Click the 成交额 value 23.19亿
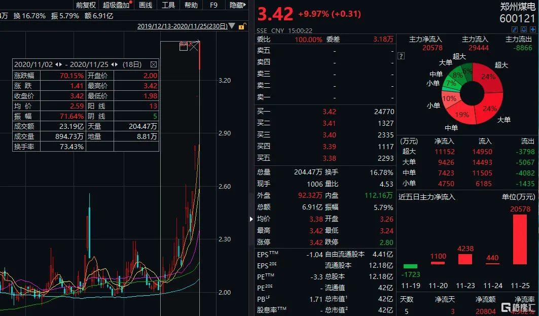The height and width of the screenshot is (316, 539). coord(71,126)
